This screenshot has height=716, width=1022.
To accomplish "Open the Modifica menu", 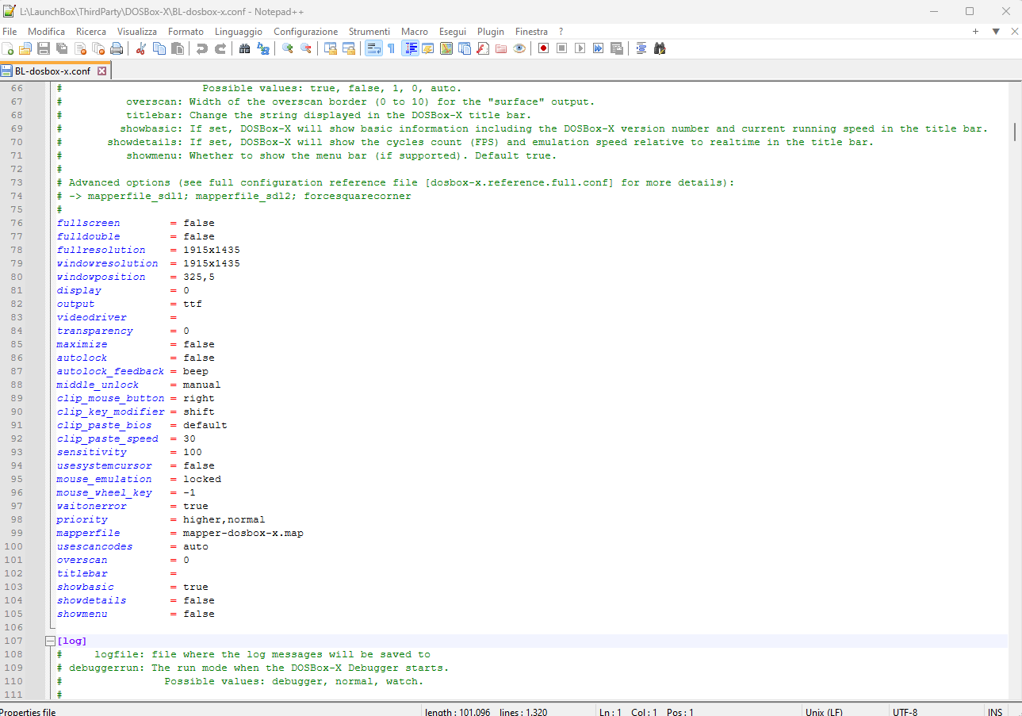I will click(x=46, y=32).
